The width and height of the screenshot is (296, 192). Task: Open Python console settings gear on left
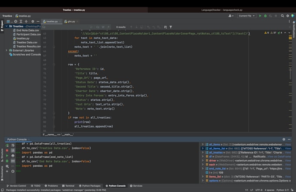[7, 166]
